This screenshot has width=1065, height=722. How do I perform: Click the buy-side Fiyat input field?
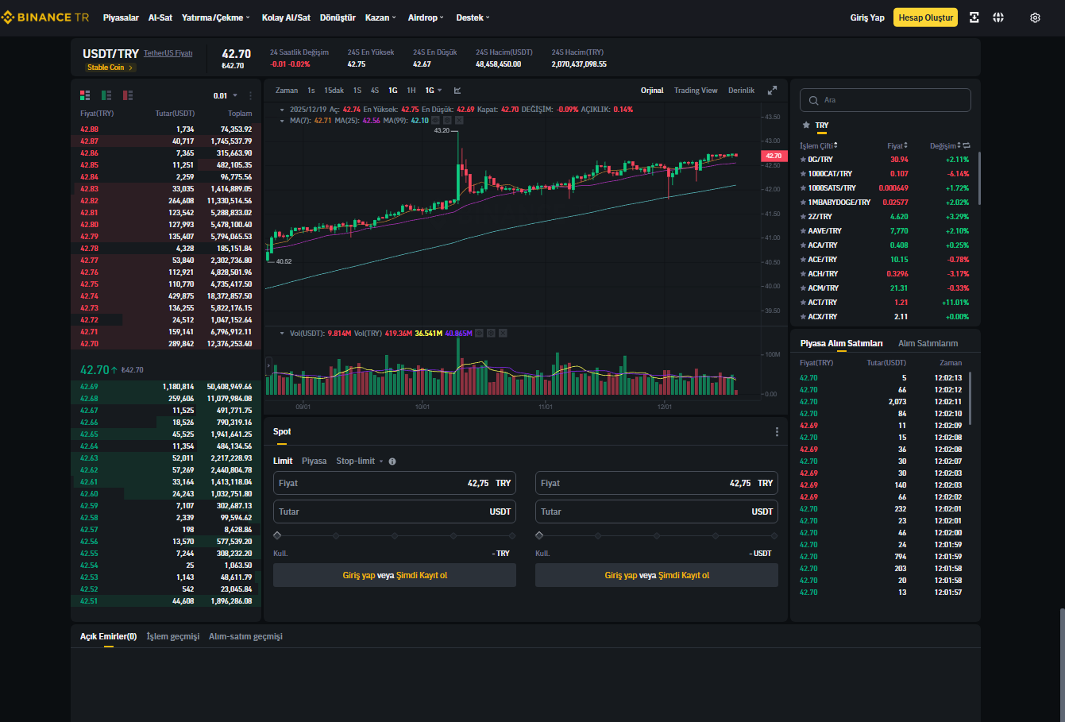point(395,483)
